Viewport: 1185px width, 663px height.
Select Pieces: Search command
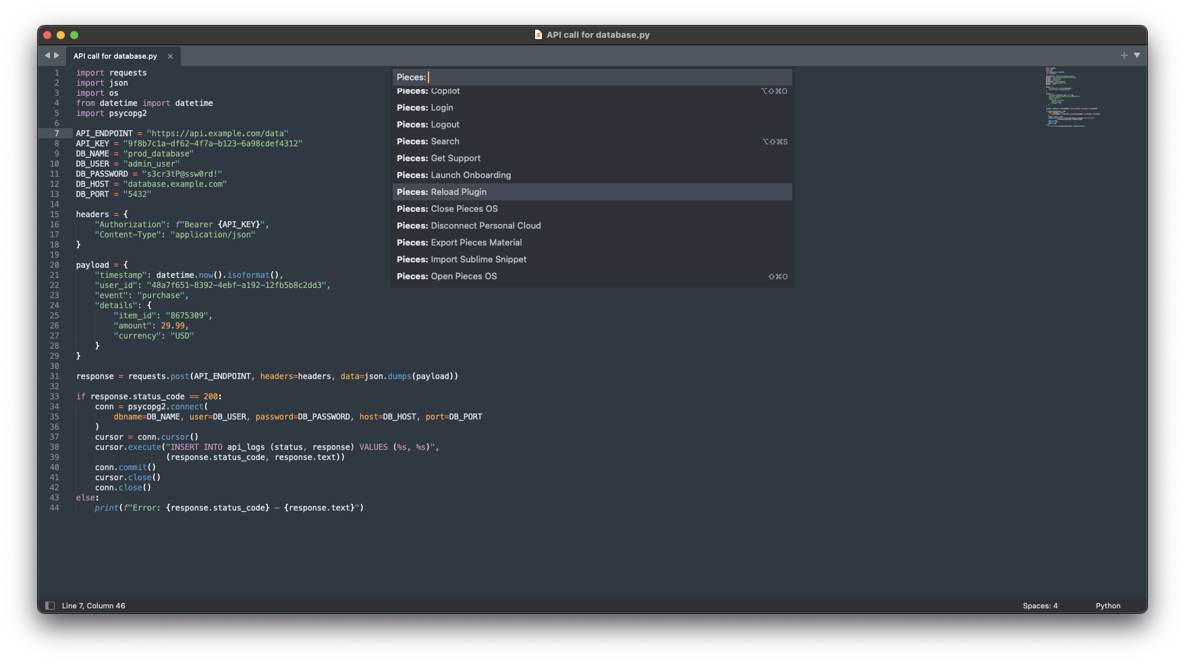(x=592, y=142)
